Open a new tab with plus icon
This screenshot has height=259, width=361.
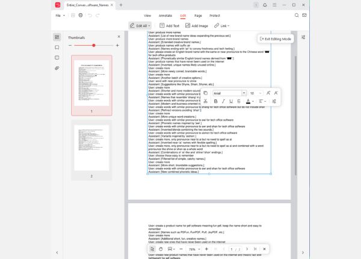tap(121, 5)
